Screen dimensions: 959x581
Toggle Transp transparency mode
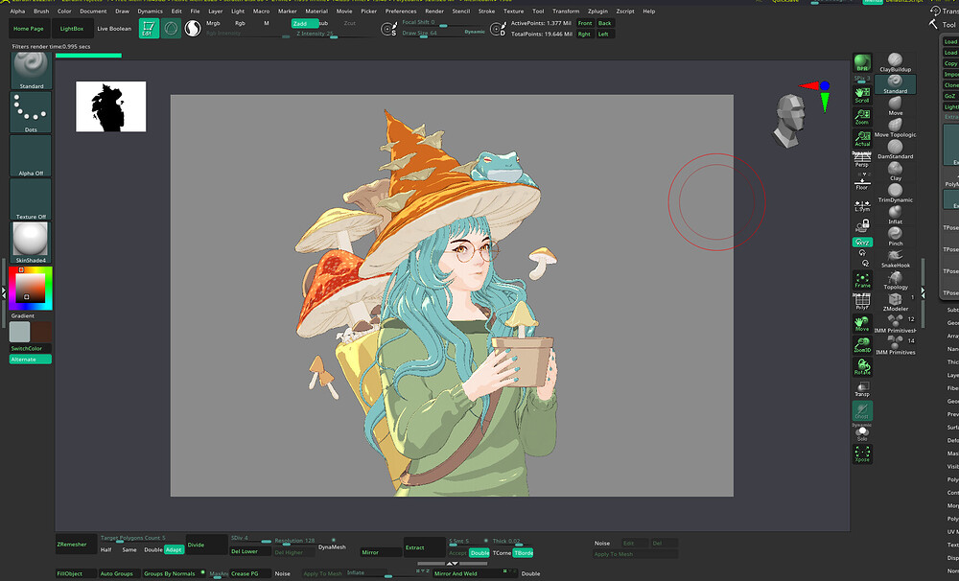[862, 389]
